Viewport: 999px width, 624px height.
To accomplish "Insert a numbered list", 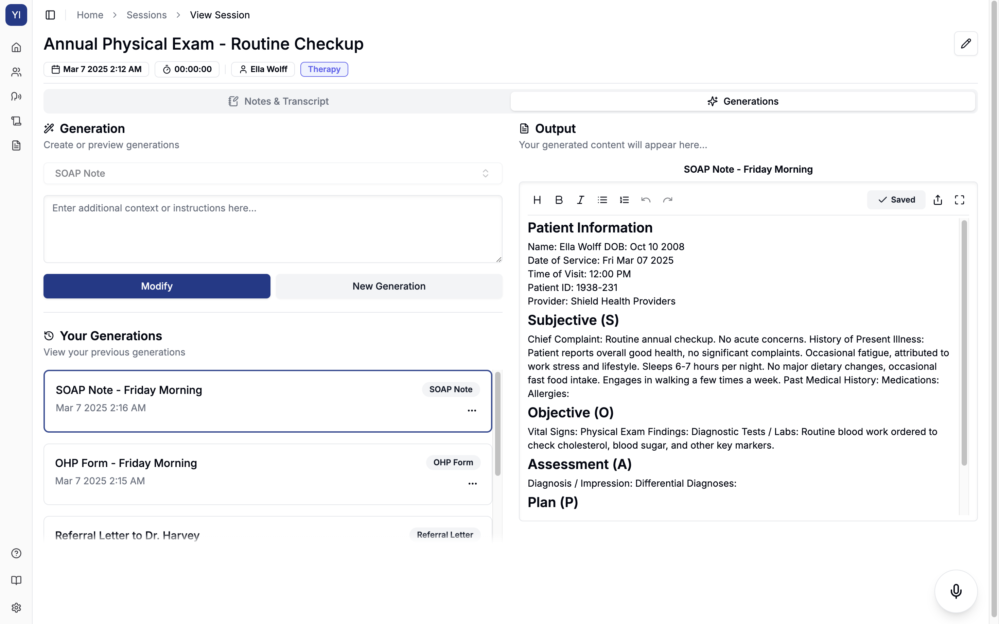I will click(x=624, y=200).
